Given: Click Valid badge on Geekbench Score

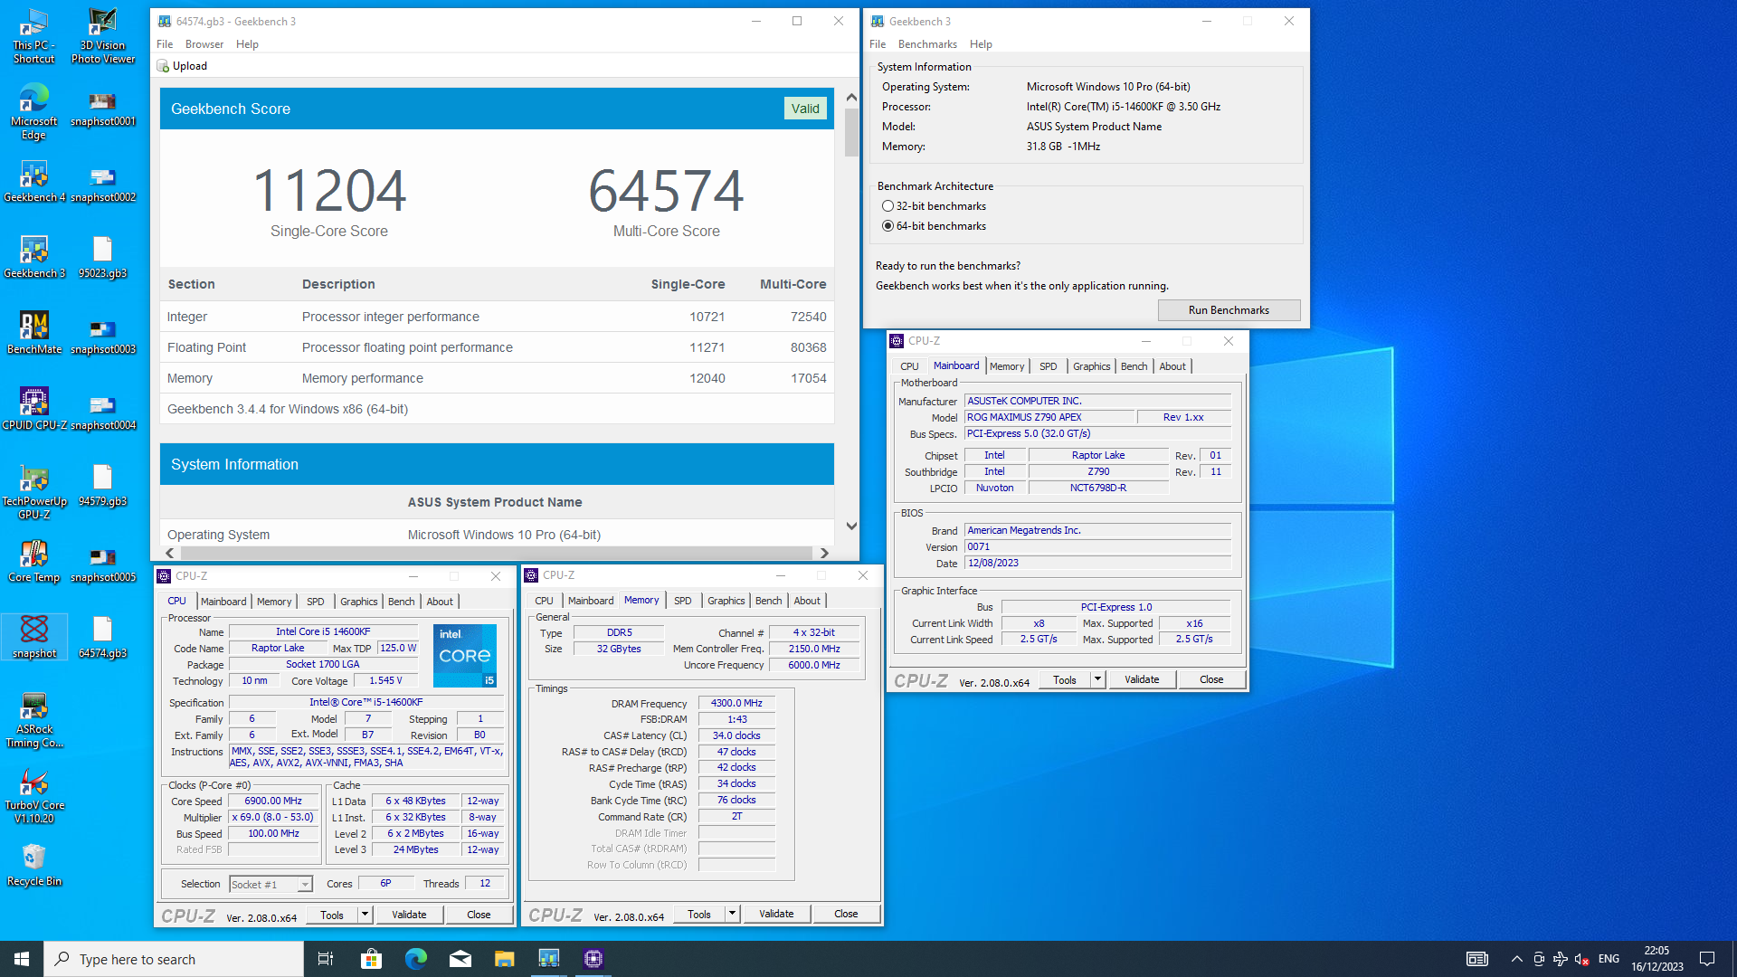Looking at the screenshot, I should [x=805, y=109].
